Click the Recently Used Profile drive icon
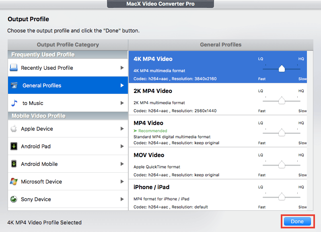The image size is (321, 232). click(14, 68)
